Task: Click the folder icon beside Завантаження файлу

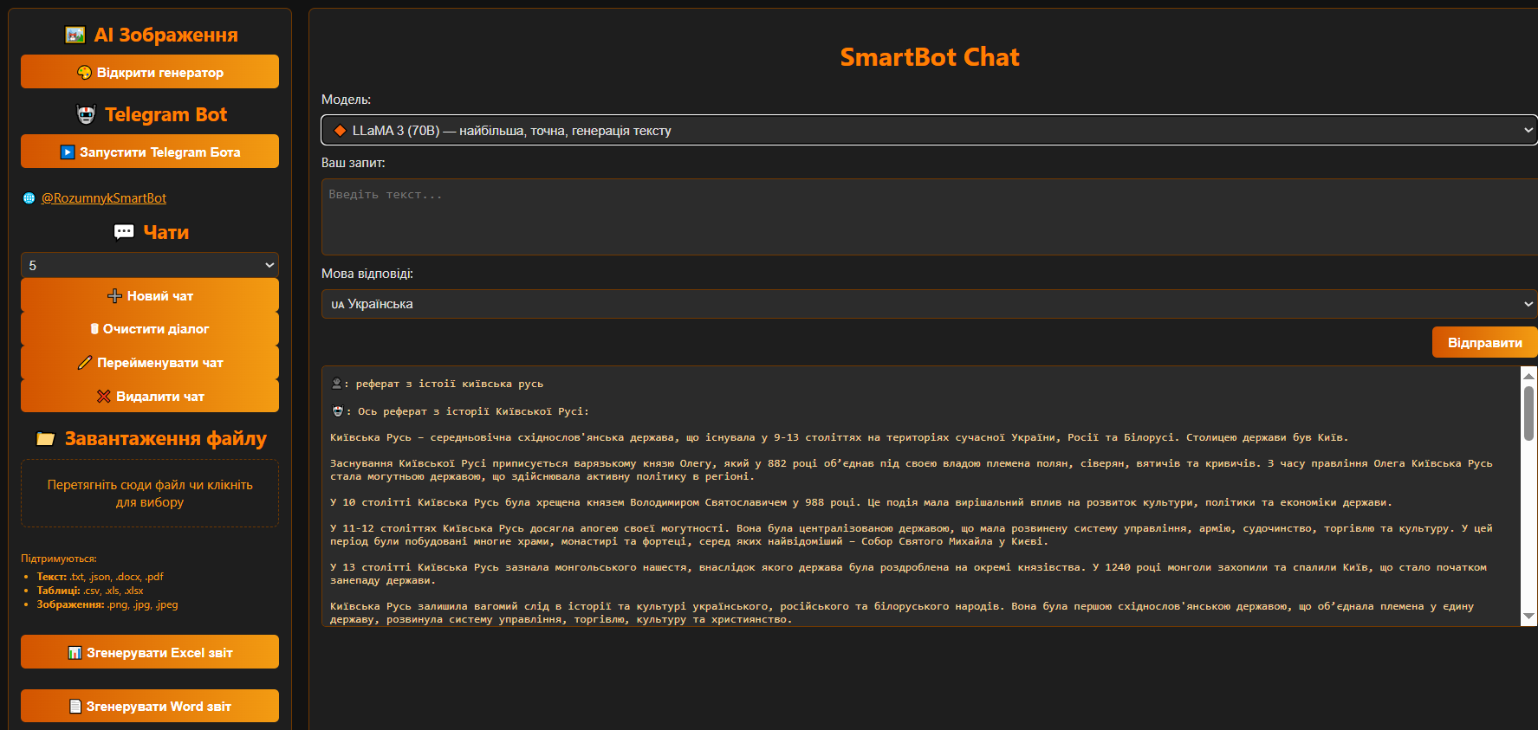Action: [46, 439]
